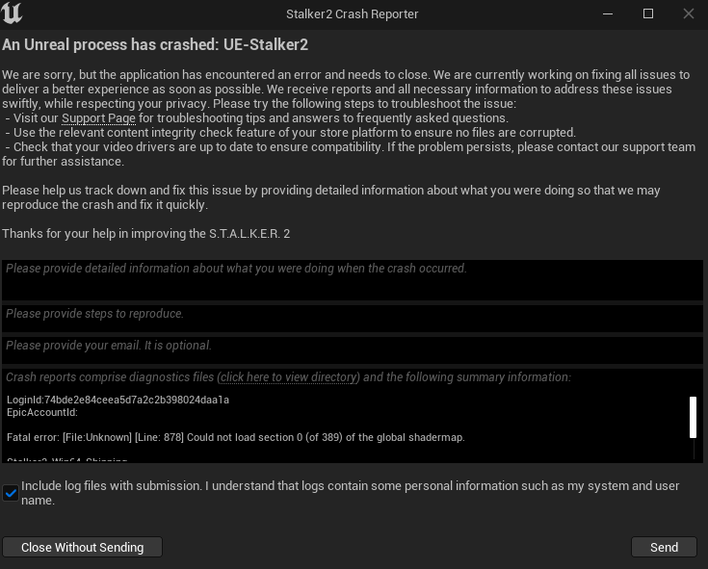This screenshot has width=708, height=569.
Task: Click the "Thanks for your help" text line
Action: click(x=146, y=234)
